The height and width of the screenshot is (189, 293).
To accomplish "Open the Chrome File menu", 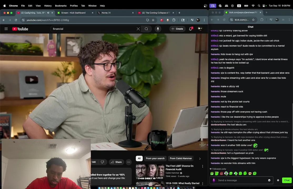I will 23,6.
